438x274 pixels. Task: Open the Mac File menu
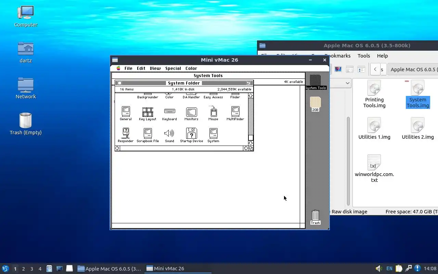128,68
